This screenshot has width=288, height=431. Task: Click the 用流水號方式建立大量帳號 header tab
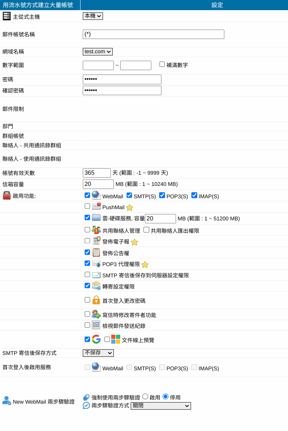[x=38, y=5]
